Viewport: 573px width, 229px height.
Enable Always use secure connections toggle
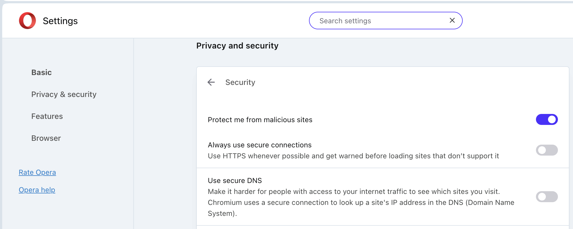tap(547, 150)
